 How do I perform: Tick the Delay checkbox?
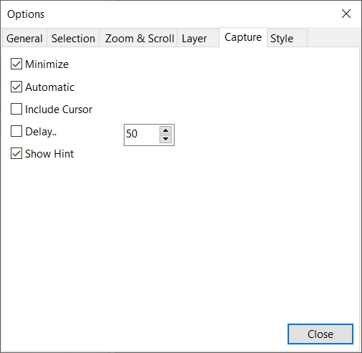[x=16, y=131]
